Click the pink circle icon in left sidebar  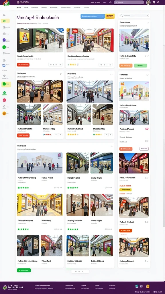pyautogui.click(x=4, y=100)
